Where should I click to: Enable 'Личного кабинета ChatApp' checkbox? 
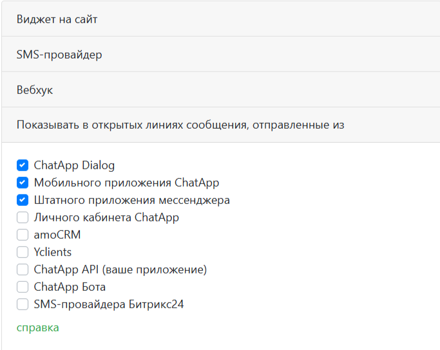23,217
